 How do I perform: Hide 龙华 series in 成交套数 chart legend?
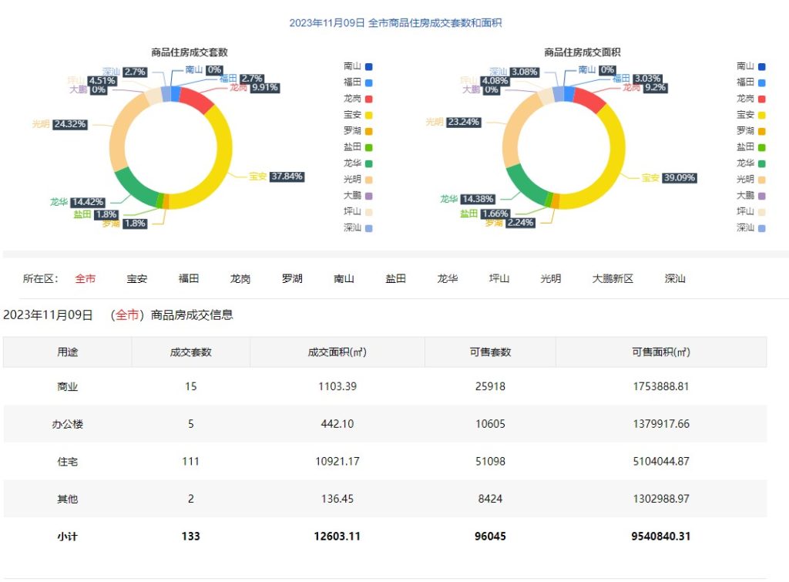coord(358,163)
